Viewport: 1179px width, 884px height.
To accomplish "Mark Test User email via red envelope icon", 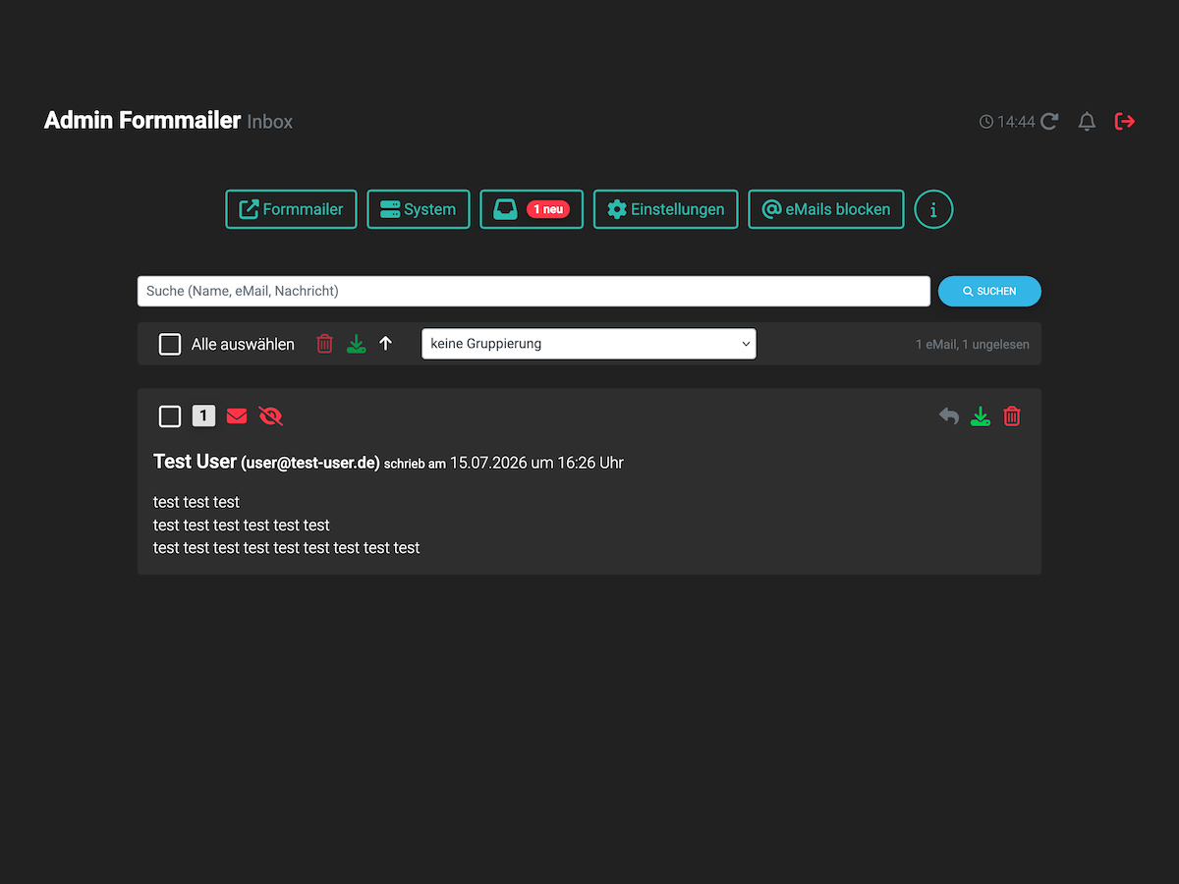I will pos(237,416).
